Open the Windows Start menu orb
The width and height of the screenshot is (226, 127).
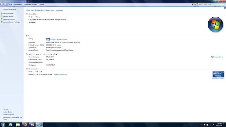click(x=3, y=125)
